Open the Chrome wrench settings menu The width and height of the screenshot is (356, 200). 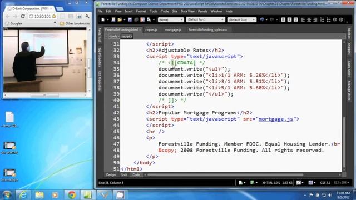coord(87,16)
